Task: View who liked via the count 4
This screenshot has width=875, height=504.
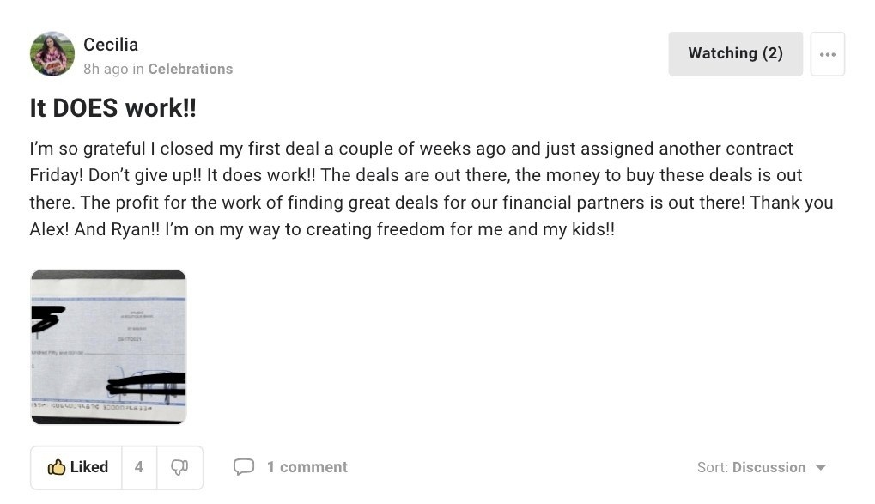Action: (x=139, y=467)
